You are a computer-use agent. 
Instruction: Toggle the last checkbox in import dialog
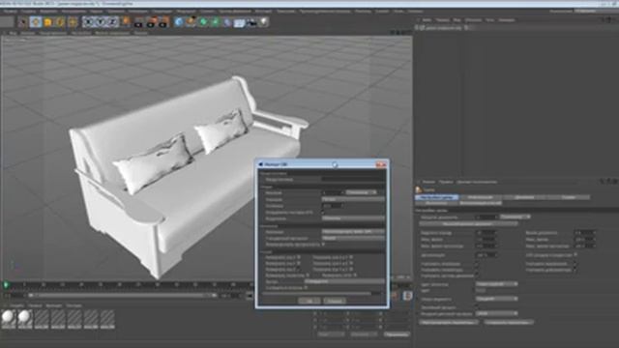(306, 288)
